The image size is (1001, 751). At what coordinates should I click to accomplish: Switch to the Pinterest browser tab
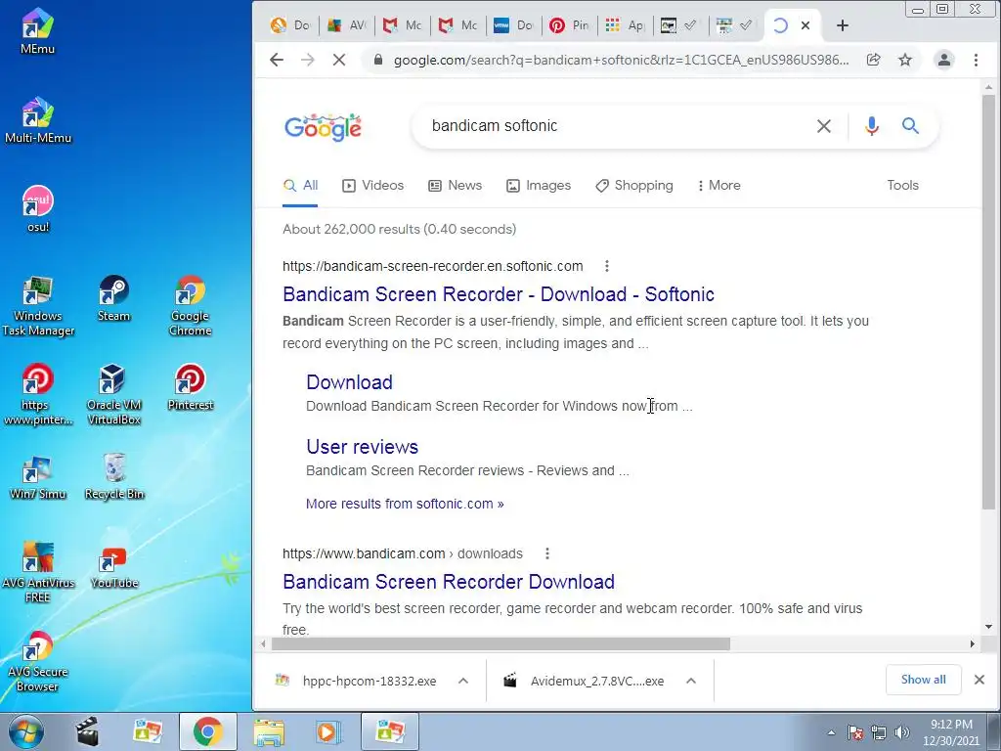[x=570, y=25]
